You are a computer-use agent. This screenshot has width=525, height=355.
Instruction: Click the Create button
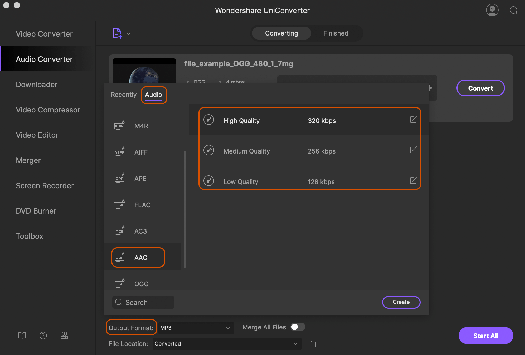[x=401, y=302]
